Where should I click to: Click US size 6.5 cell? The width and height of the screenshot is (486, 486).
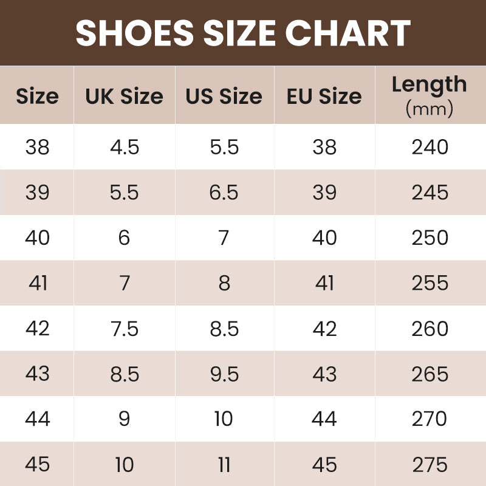coord(224,193)
